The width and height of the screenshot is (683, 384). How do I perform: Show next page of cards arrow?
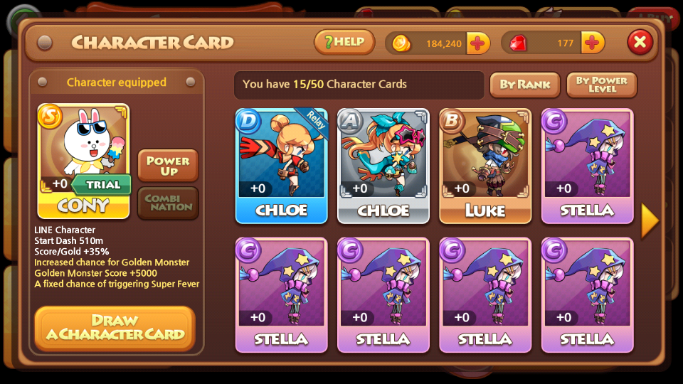click(650, 220)
